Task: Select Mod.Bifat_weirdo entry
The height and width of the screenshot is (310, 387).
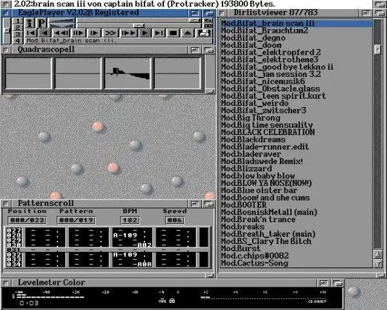Action: (296, 103)
